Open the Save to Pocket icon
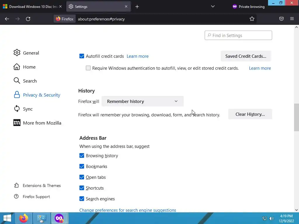The image size is (299, 224). pos(281,19)
